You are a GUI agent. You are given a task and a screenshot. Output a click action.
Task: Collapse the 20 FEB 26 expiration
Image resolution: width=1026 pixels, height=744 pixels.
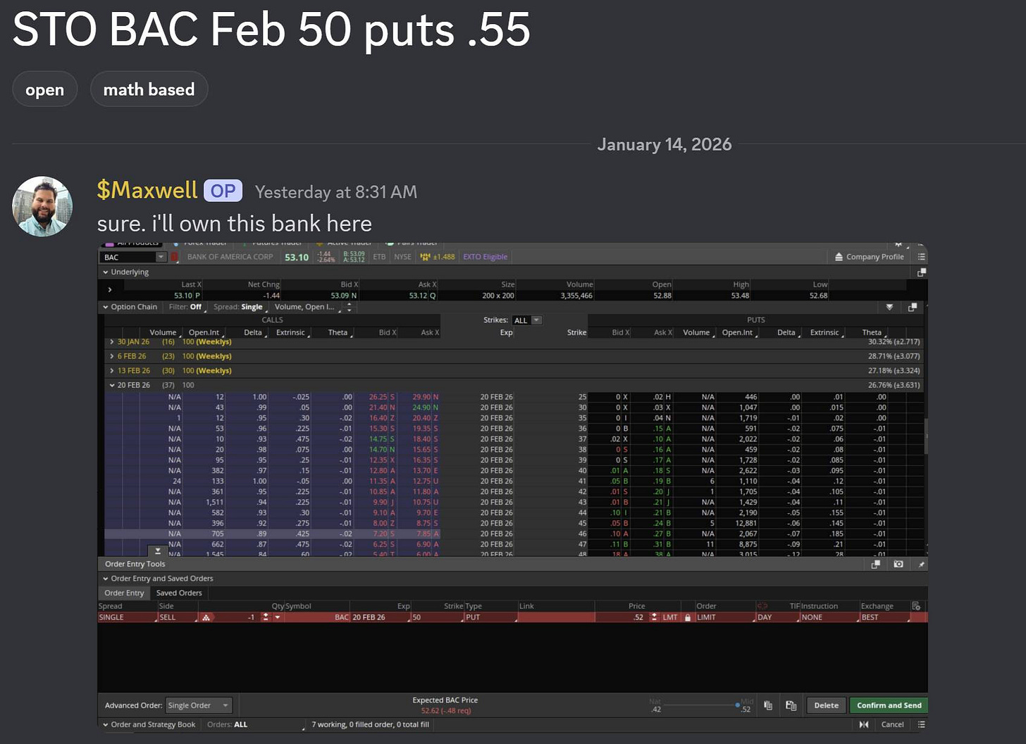click(111, 385)
